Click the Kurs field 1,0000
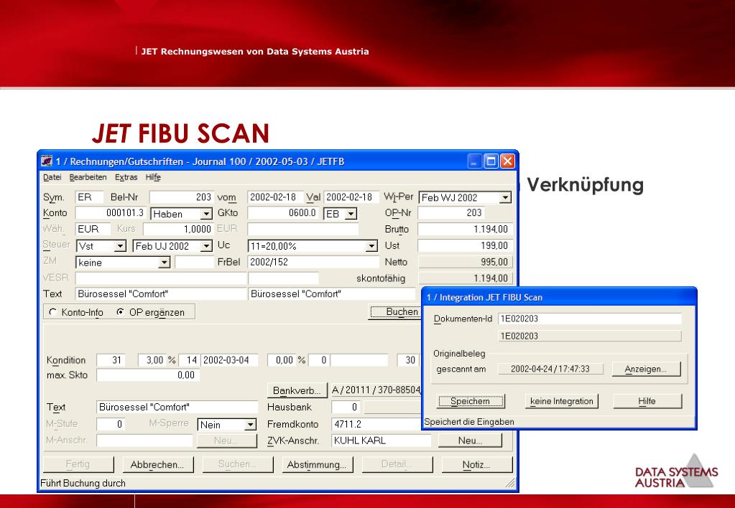This screenshot has height=508, width=735. (178, 229)
